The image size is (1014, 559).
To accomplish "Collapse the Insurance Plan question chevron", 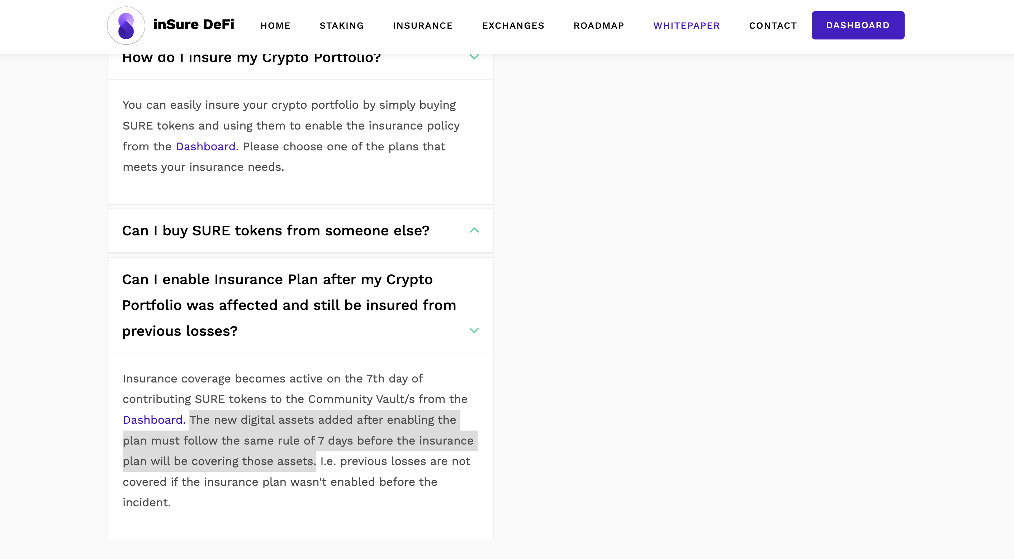I will point(474,330).
